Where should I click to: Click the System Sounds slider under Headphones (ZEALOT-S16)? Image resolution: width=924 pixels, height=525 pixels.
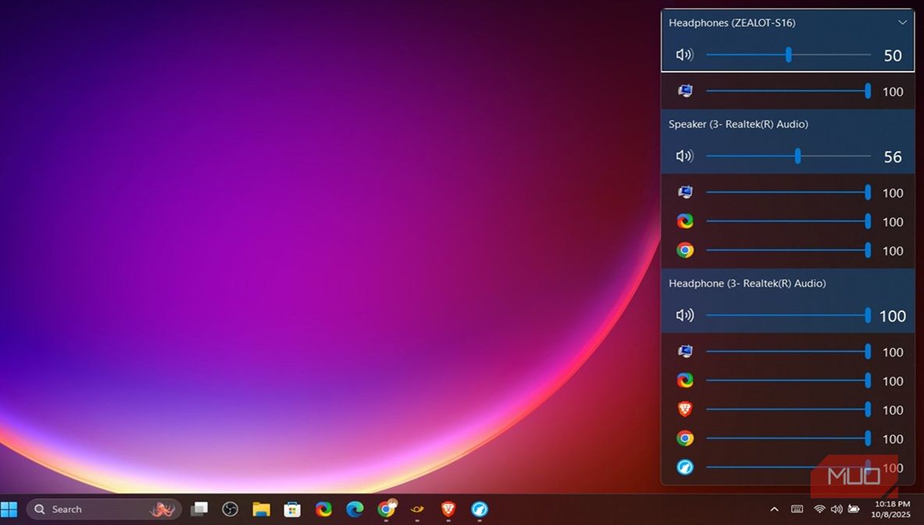[x=788, y=91]
